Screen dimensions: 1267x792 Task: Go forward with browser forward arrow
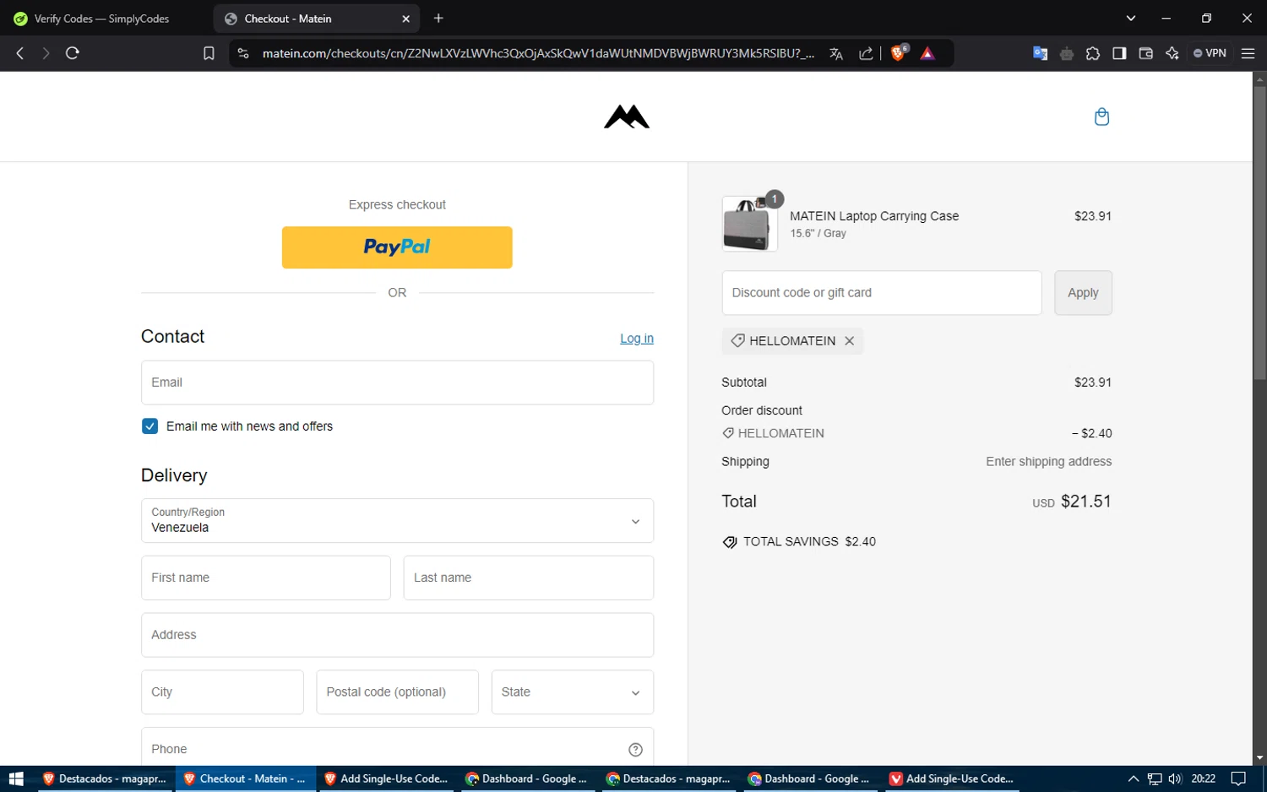coord(46,53)
